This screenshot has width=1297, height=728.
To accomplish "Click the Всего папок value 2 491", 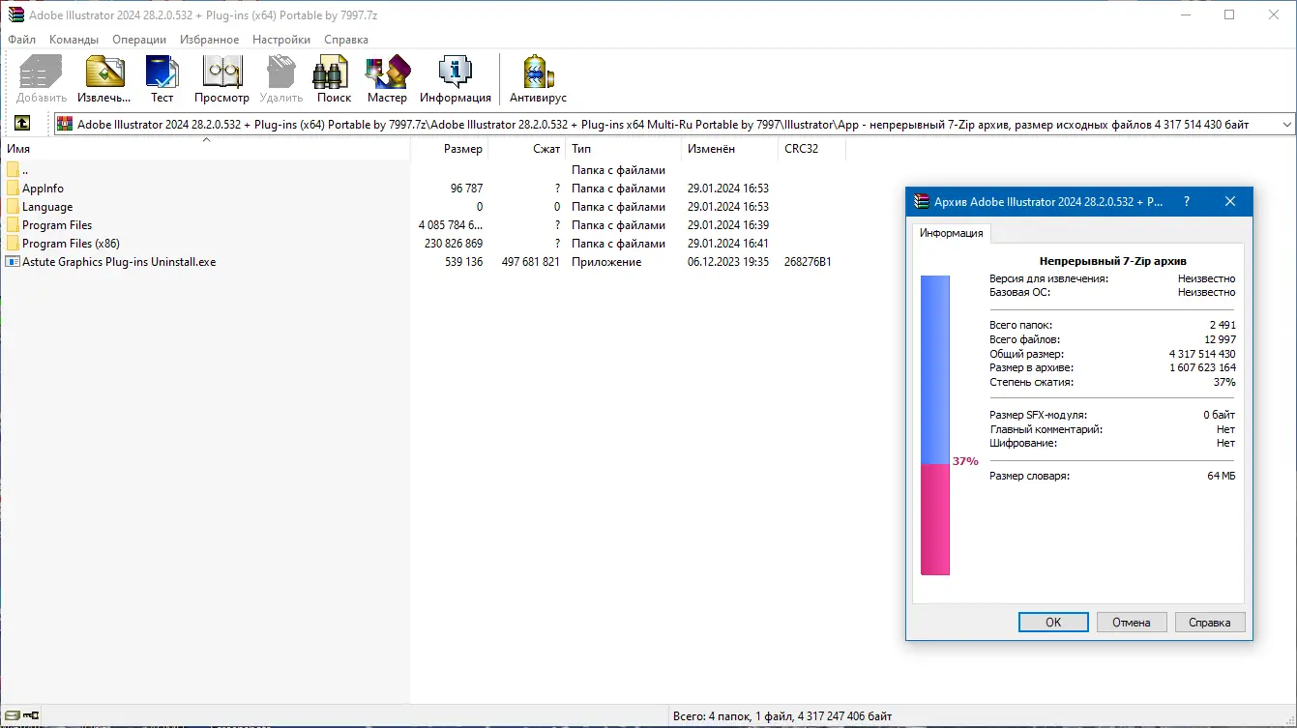I will (1223, 325).
